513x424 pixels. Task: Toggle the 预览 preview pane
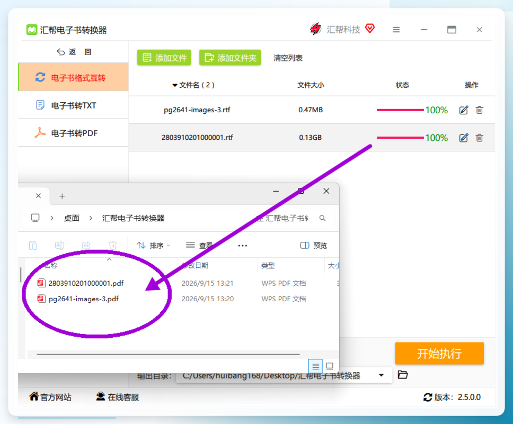point(313,245)
